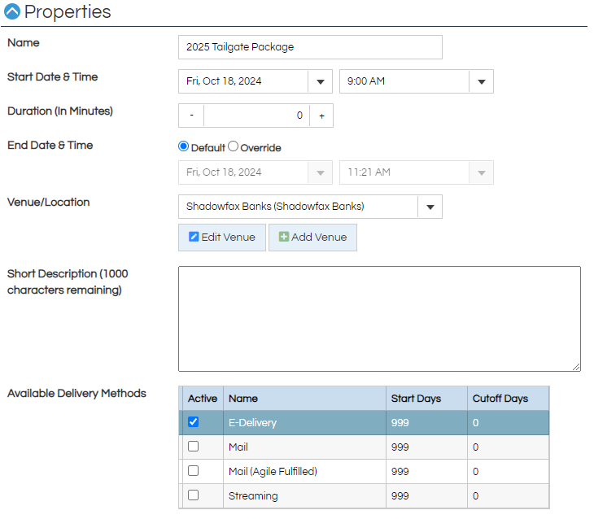This screenshot has height=519, width=594.
Task: Decrease duration with the minus button
Action: pyautogui.click(x=191, y=116)
